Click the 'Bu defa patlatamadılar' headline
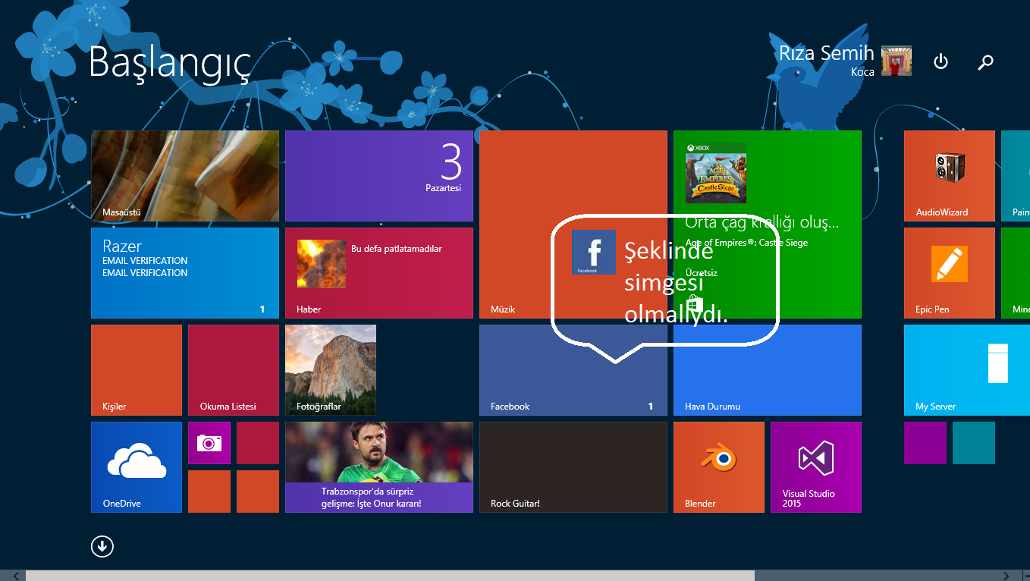Screen dimensions: 1030x581 [396, 249]
